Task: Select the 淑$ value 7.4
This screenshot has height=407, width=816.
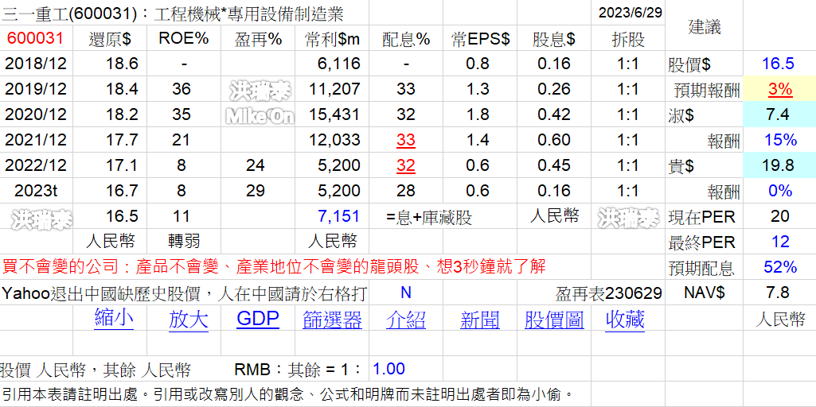Action: click(x=779, y=114)
